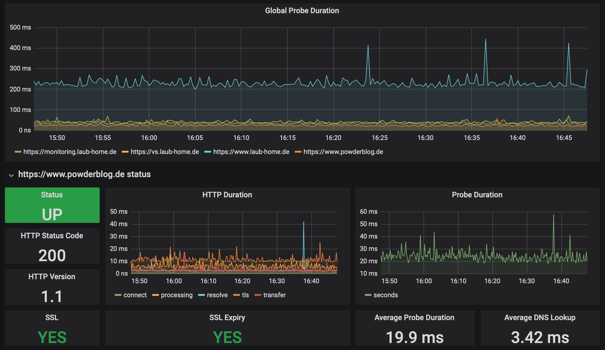The height and width of the screenshot is (350, 605).
Task: Open the SSL Expiry panel title
Action: [x=227, y=317]
